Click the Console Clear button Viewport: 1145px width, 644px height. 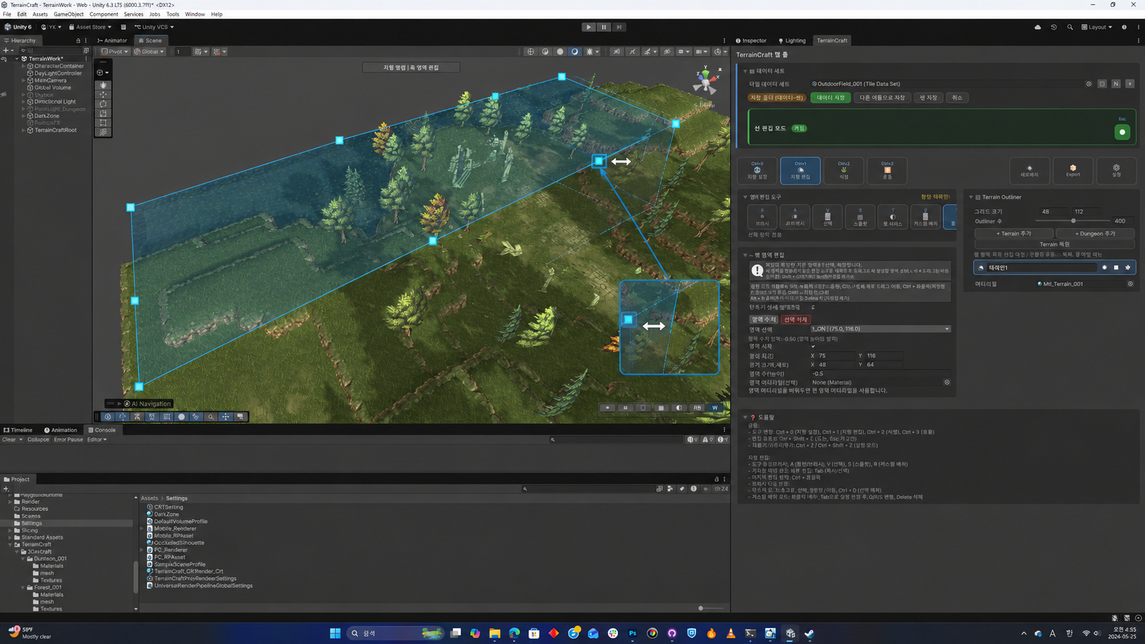point(9,439)
